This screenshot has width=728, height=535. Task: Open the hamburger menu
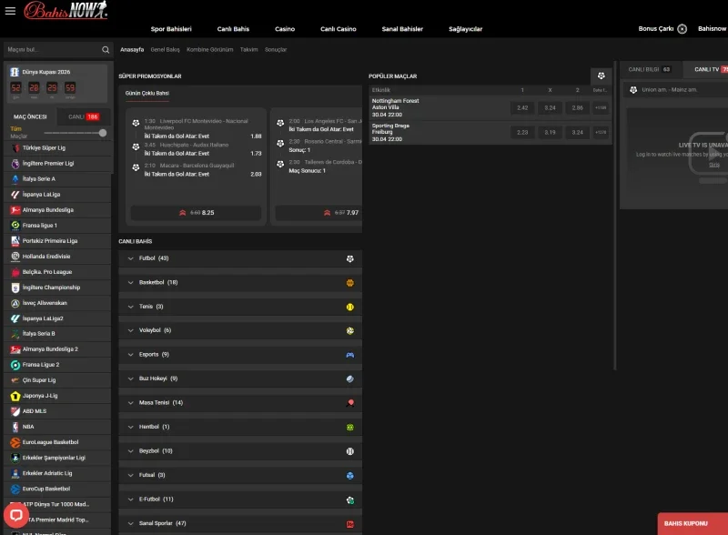pyautogui.click(x=10, y=11)
